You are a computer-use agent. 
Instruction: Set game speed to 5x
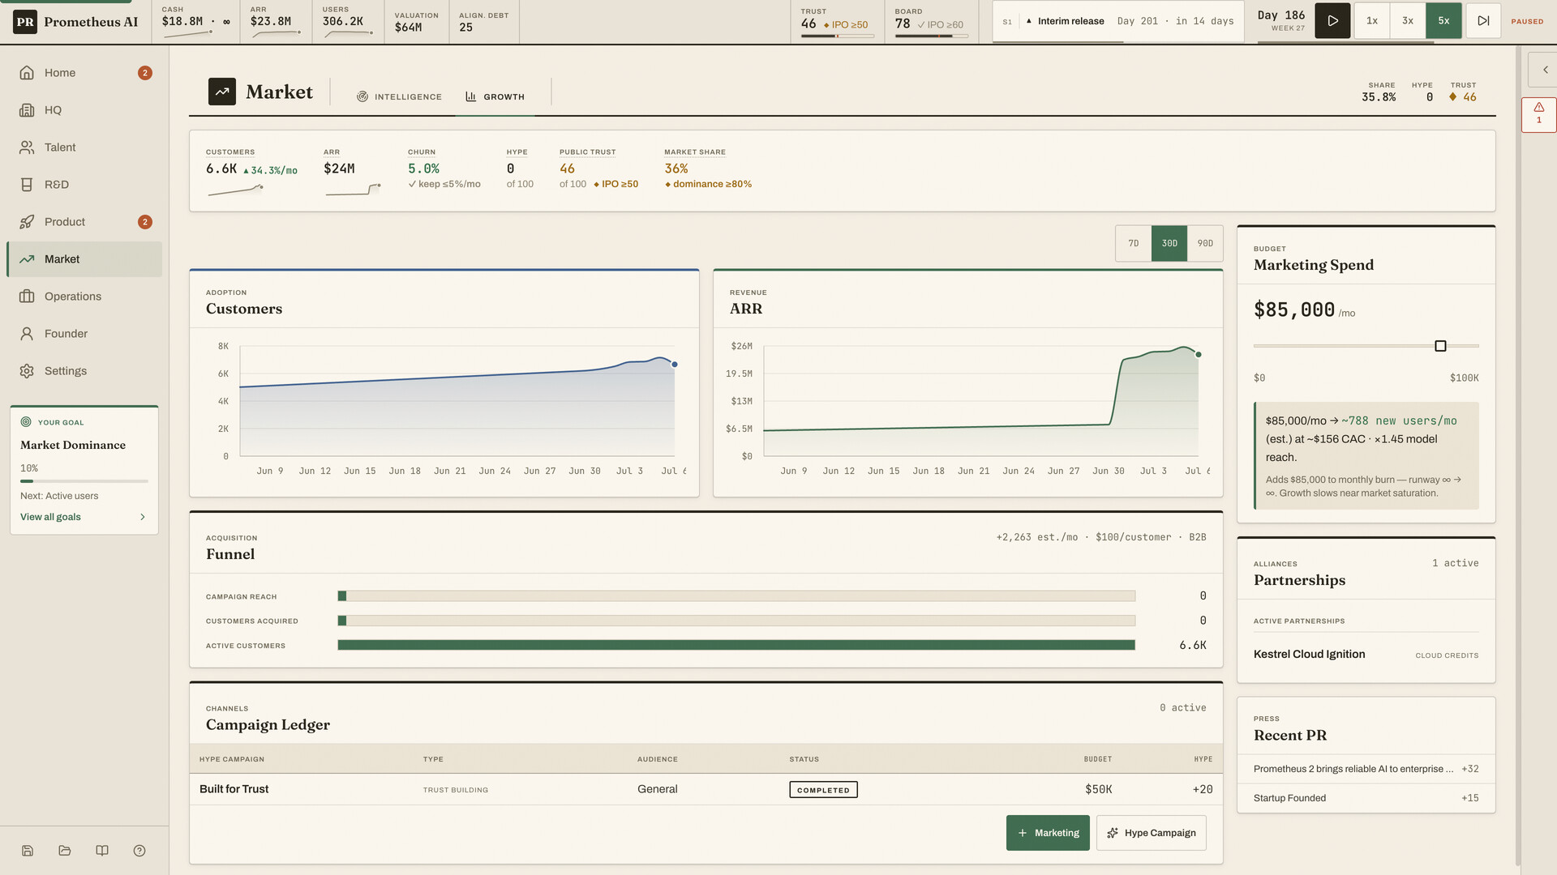[1443, 21]
